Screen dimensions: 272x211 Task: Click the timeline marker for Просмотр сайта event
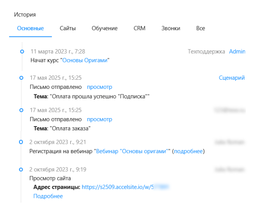pyautogui.click(x=21, y=169)
